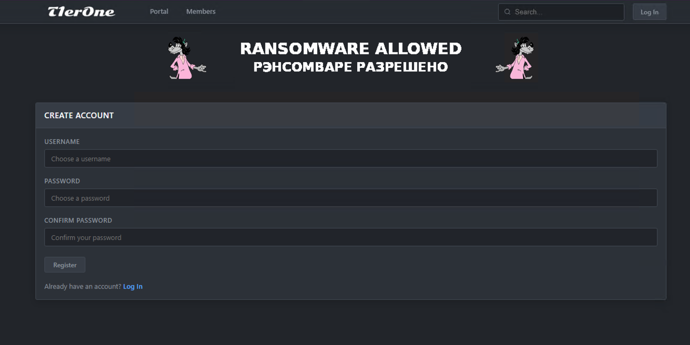Open the Portal page

(159, 11)
